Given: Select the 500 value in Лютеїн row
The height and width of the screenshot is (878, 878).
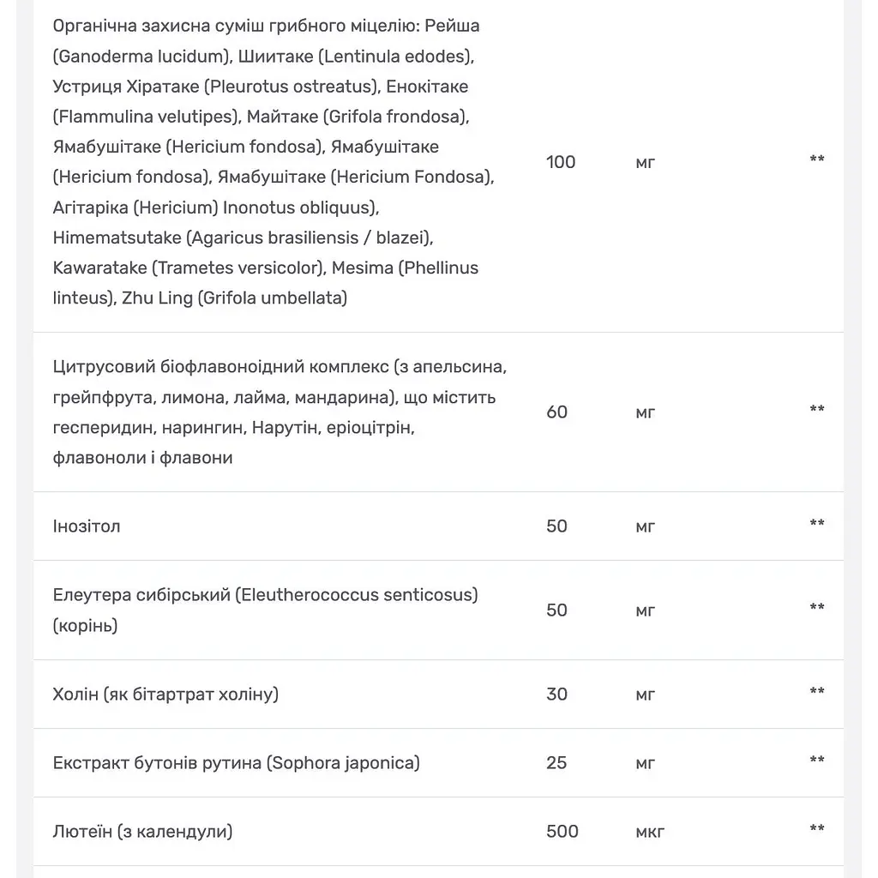Looking at the screenshot, I should (x=562, y=832).
